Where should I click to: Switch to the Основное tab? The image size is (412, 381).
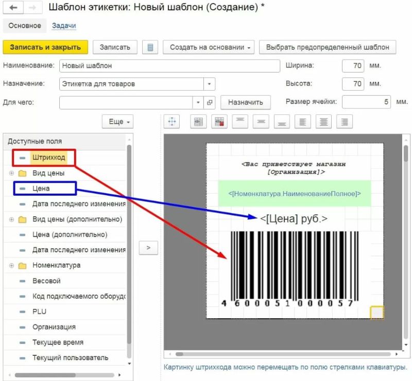25,26
